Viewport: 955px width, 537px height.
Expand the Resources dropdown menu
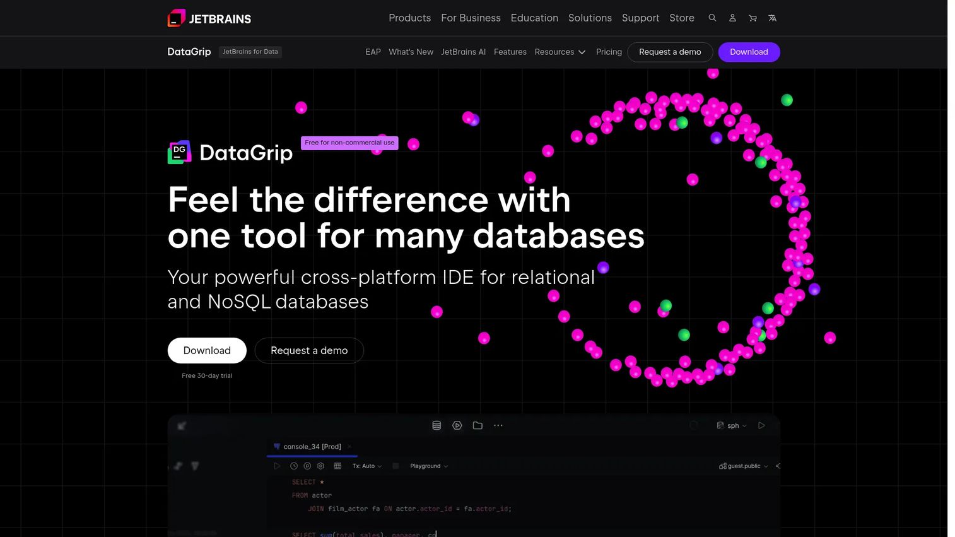[x=560, y=52]
